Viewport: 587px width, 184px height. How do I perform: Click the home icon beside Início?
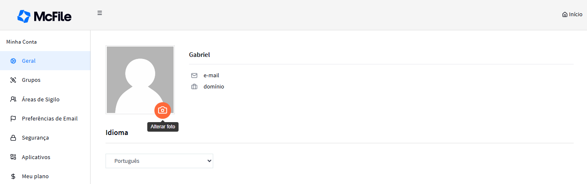[565, 15]
